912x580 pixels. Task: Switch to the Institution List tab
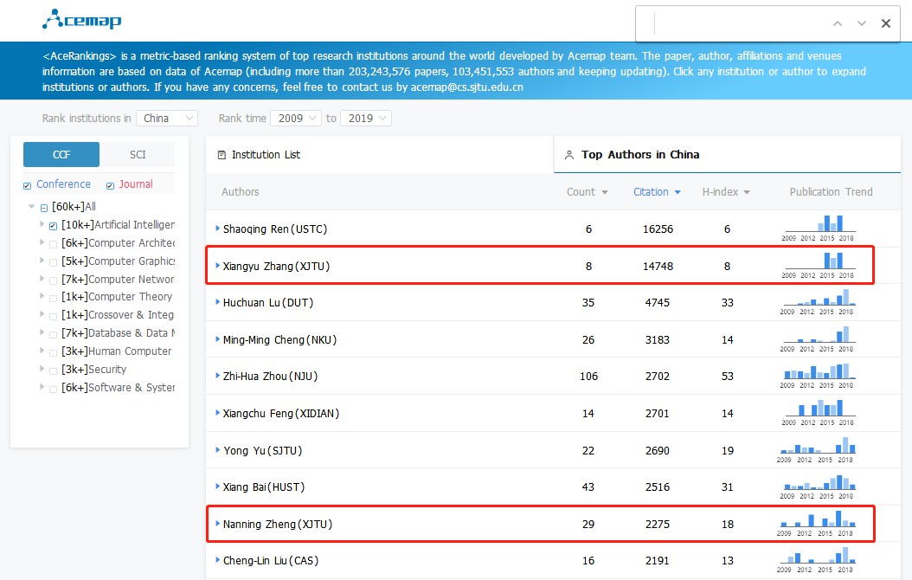[266, 155]
